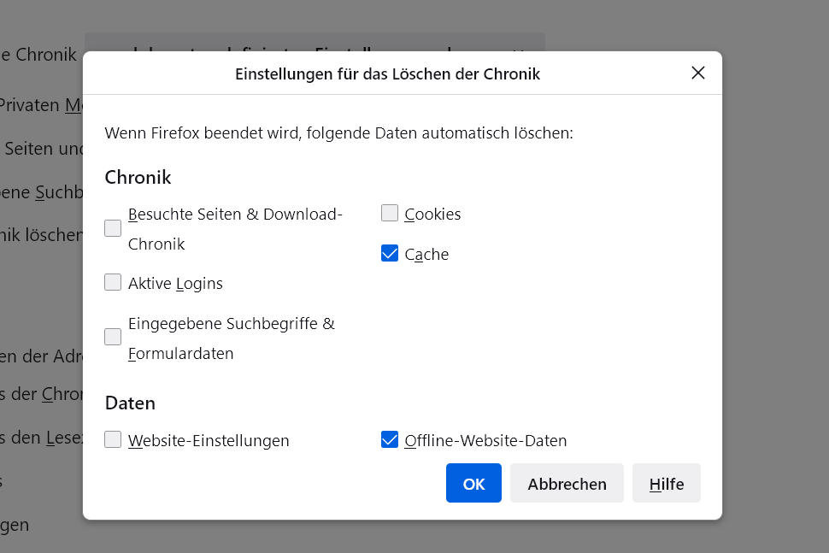Tick the Aktive Logins checkbox
This screenshot has width=829, height=553.
pos(113,283)
